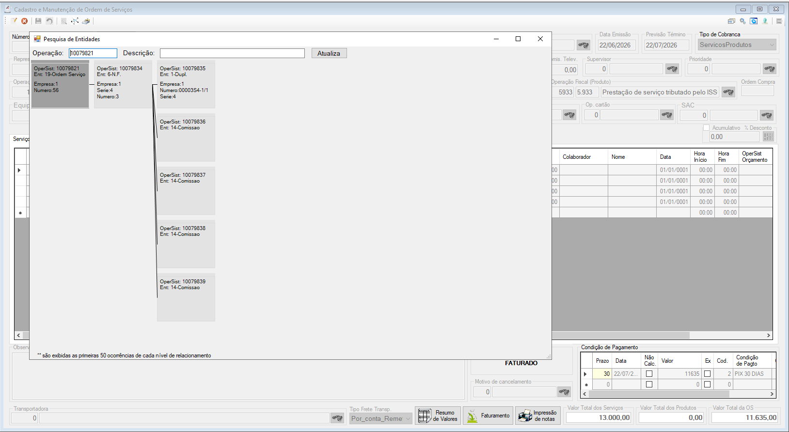Click the Descrição input field

[x=232, y=53]
